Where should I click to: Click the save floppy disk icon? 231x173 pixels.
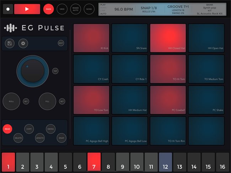pos(10,43)
